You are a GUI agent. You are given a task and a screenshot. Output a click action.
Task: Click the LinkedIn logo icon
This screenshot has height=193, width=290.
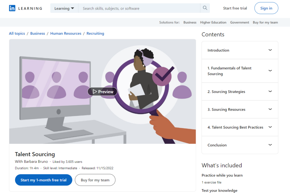pyautogui.click(x=12, y=8)
